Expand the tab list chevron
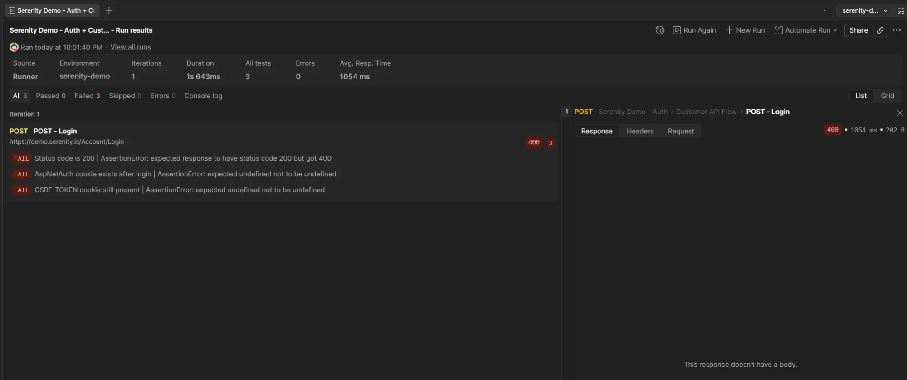Screen dimensions: 907x380 pos(824,10)
